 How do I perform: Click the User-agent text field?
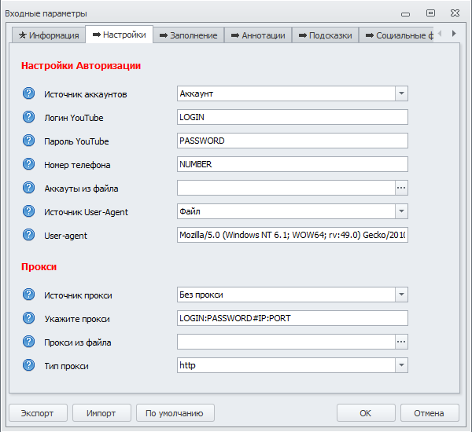tap(293, 235)
